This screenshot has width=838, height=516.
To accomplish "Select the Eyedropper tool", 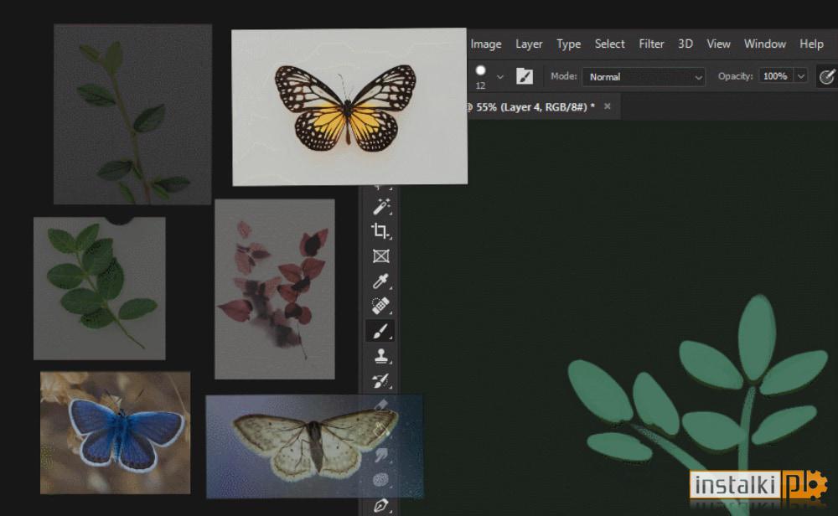I will pyautogui.click(x=380, y=281).
